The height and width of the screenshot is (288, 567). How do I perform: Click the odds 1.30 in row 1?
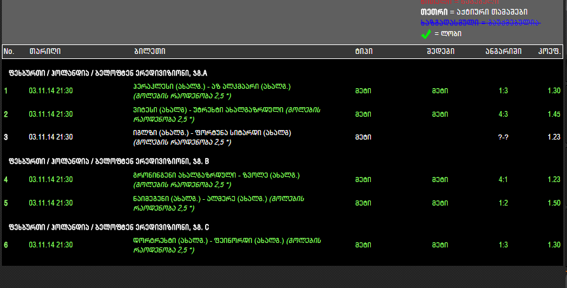click(x=554, y=91)
